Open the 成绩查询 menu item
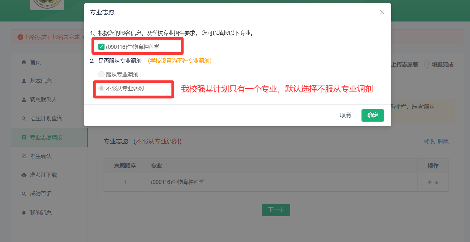The image size is (470, 242). click(41, 194)
